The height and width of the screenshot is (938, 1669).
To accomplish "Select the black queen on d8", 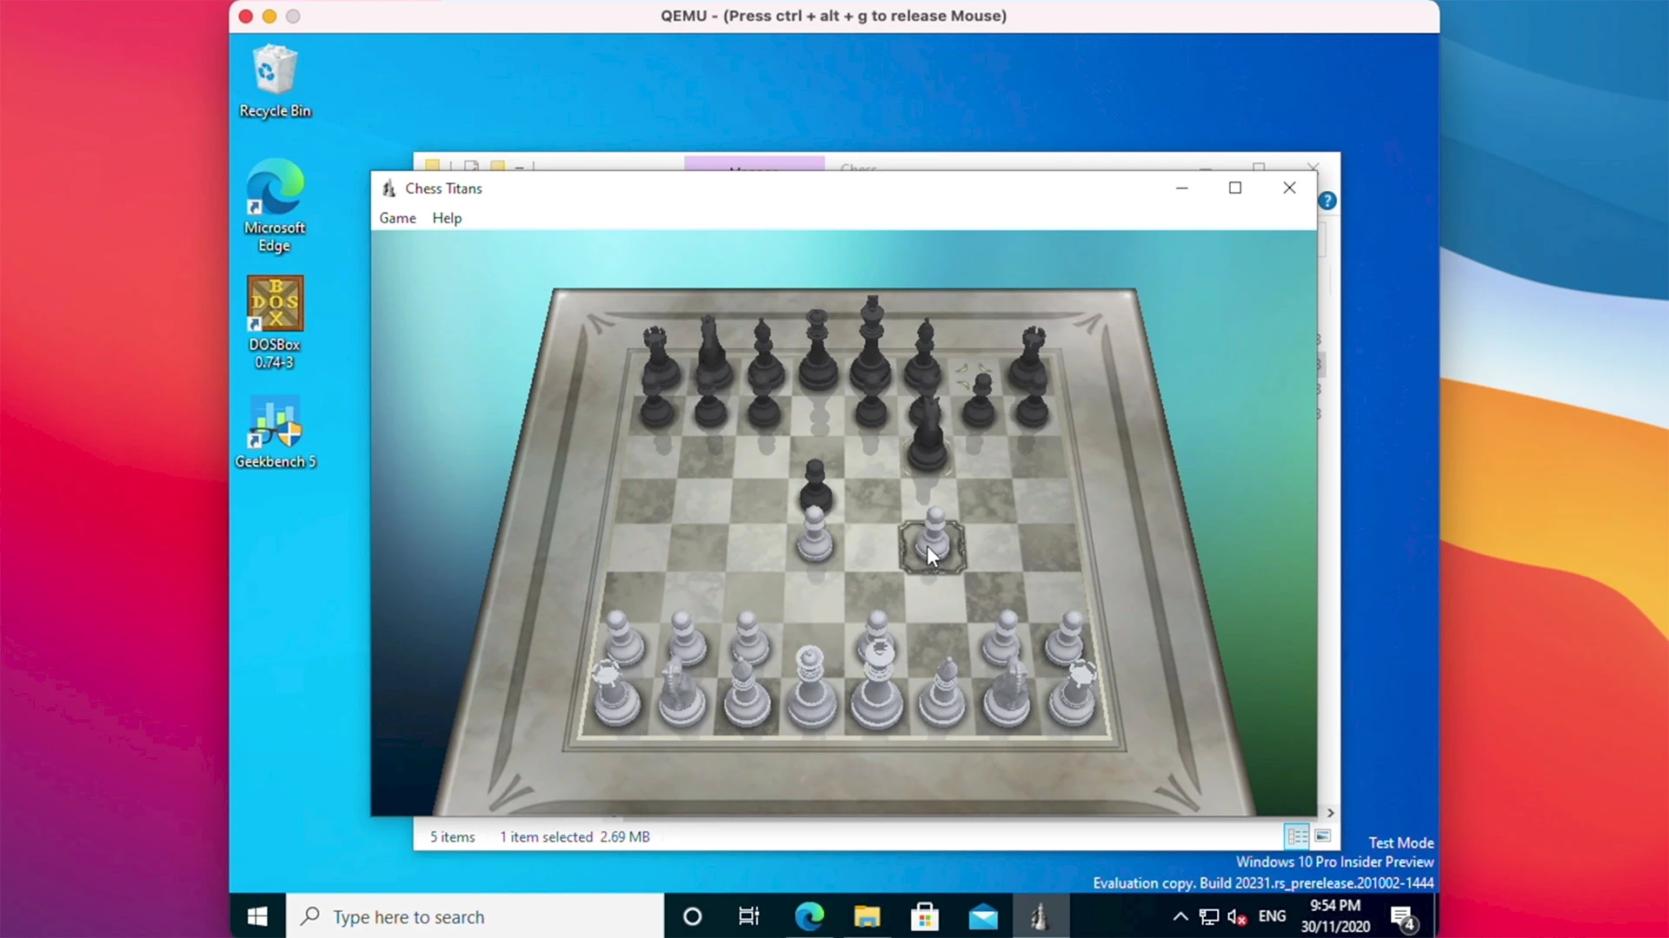I will point(817,349).
